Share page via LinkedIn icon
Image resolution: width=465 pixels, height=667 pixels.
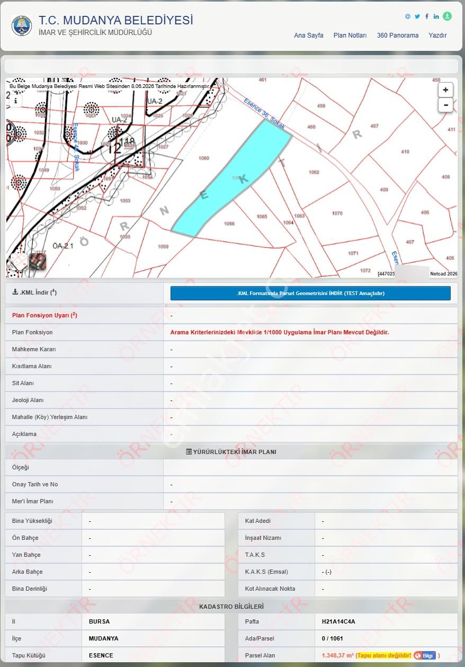436,16
